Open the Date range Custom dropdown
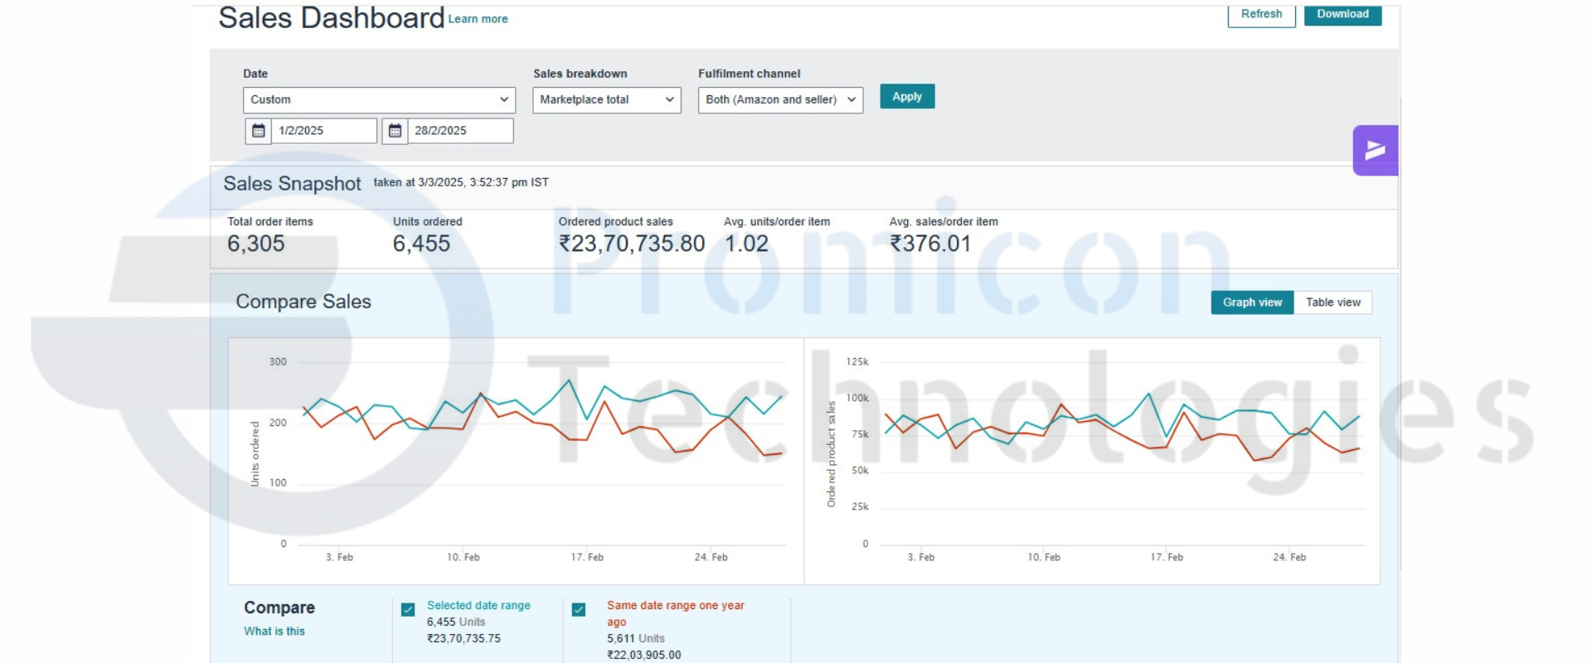 [x=379, y=99]
